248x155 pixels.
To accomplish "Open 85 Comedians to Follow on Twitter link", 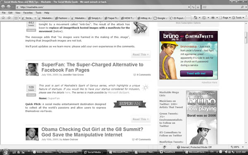I will pos(171,134).
